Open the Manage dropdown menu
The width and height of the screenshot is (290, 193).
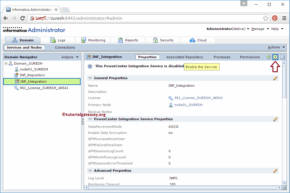coord(258,29)
